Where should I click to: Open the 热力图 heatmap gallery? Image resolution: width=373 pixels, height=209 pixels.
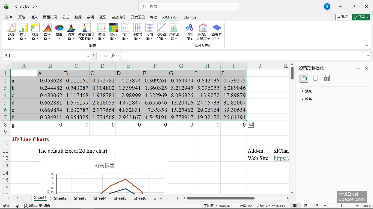point(114,32)
